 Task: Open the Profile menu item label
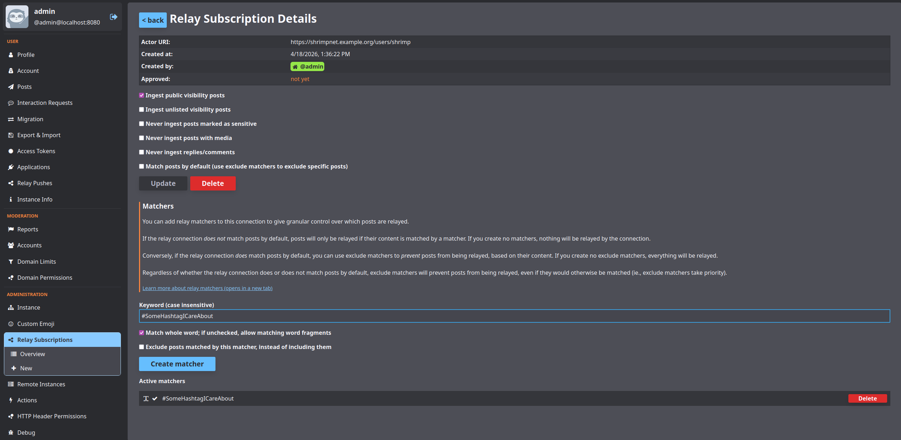(26, 55)
